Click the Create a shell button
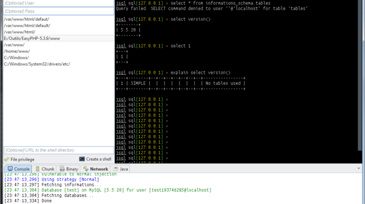Viewport: 365px width, 204px height. click(95, 159)
